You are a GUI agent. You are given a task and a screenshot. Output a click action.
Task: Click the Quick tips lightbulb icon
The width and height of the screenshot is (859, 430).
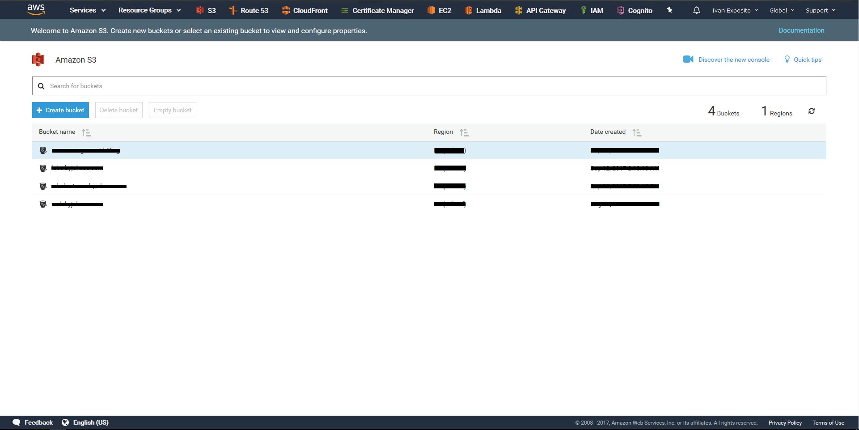(x=787, y=59)
